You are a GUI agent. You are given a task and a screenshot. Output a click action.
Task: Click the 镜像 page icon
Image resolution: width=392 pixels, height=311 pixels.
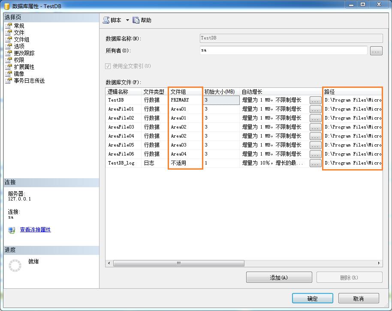coord(9,74)
